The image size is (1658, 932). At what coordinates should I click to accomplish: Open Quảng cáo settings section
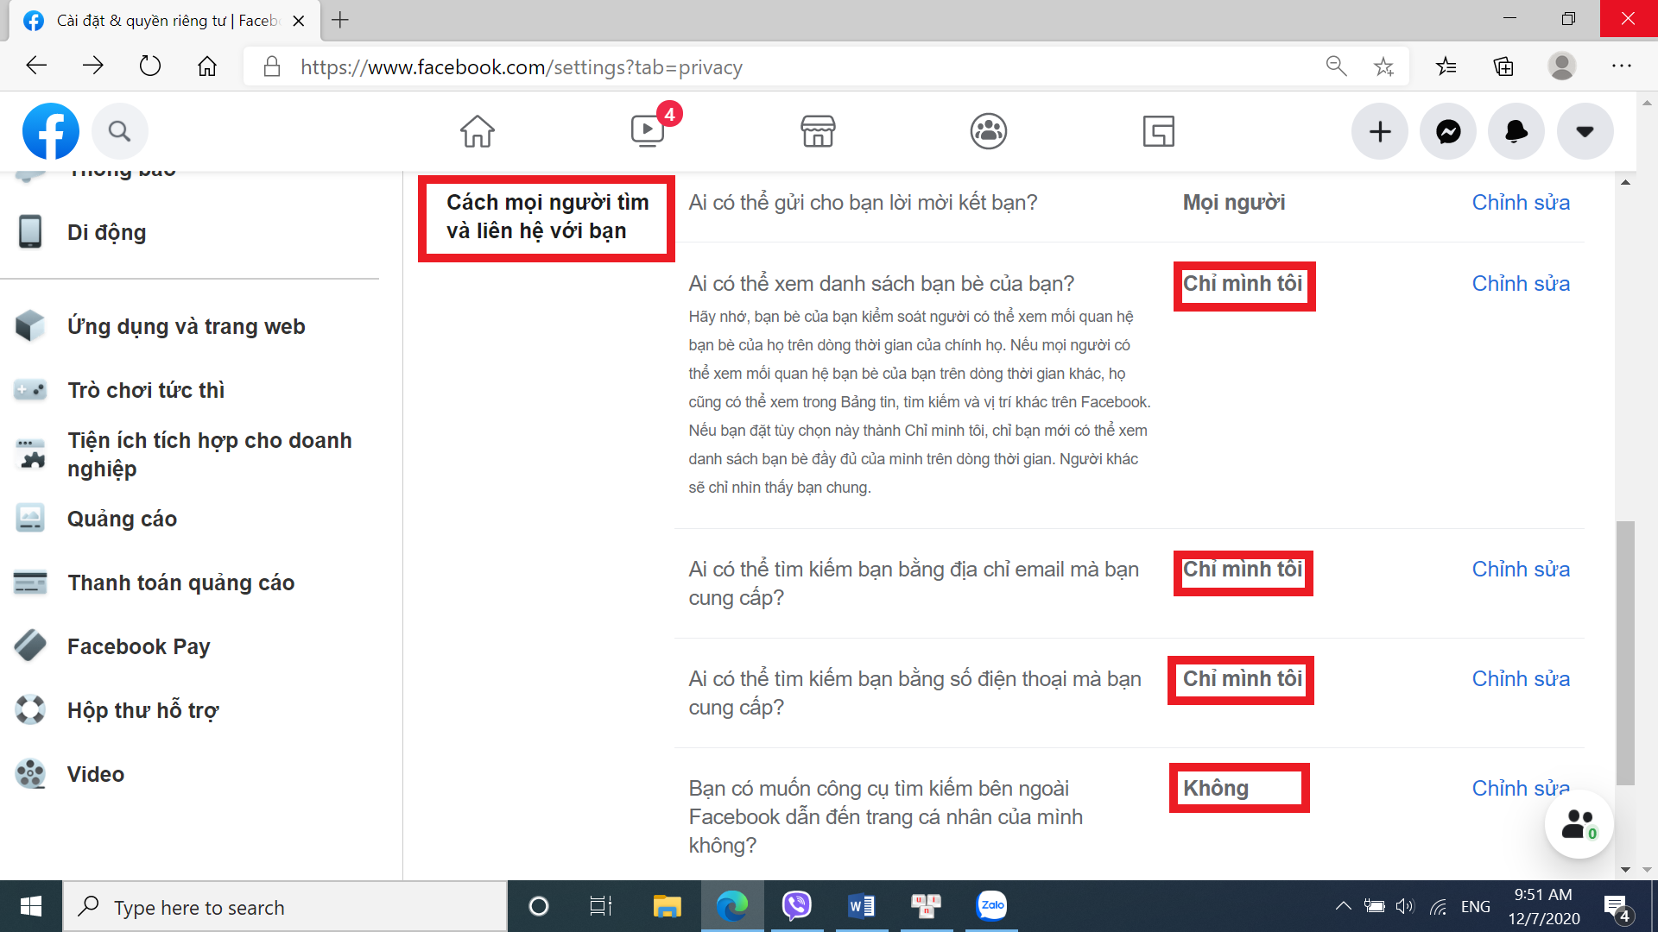[122, 519]
